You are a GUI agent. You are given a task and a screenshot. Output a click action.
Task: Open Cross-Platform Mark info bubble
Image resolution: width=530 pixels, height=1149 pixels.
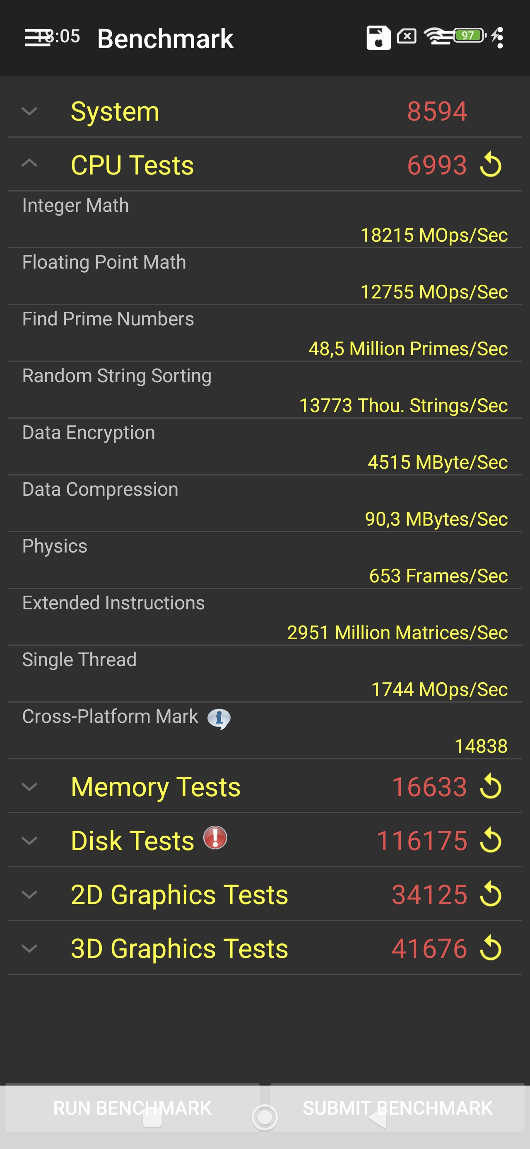tap(219, 718)
